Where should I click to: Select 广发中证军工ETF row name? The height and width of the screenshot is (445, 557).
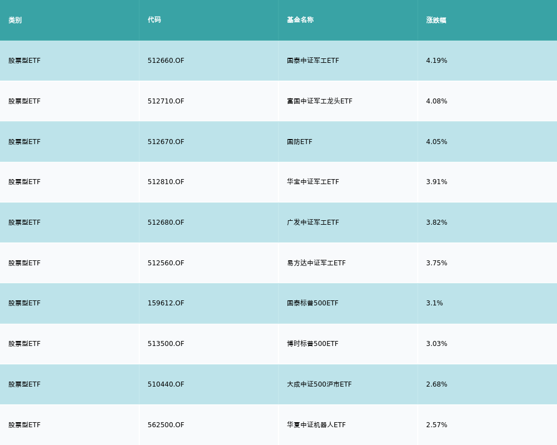[x=313, y=222]
